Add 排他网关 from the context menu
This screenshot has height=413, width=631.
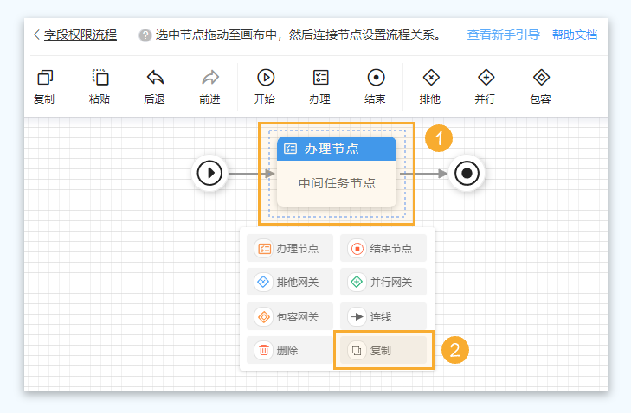[289, 282]
